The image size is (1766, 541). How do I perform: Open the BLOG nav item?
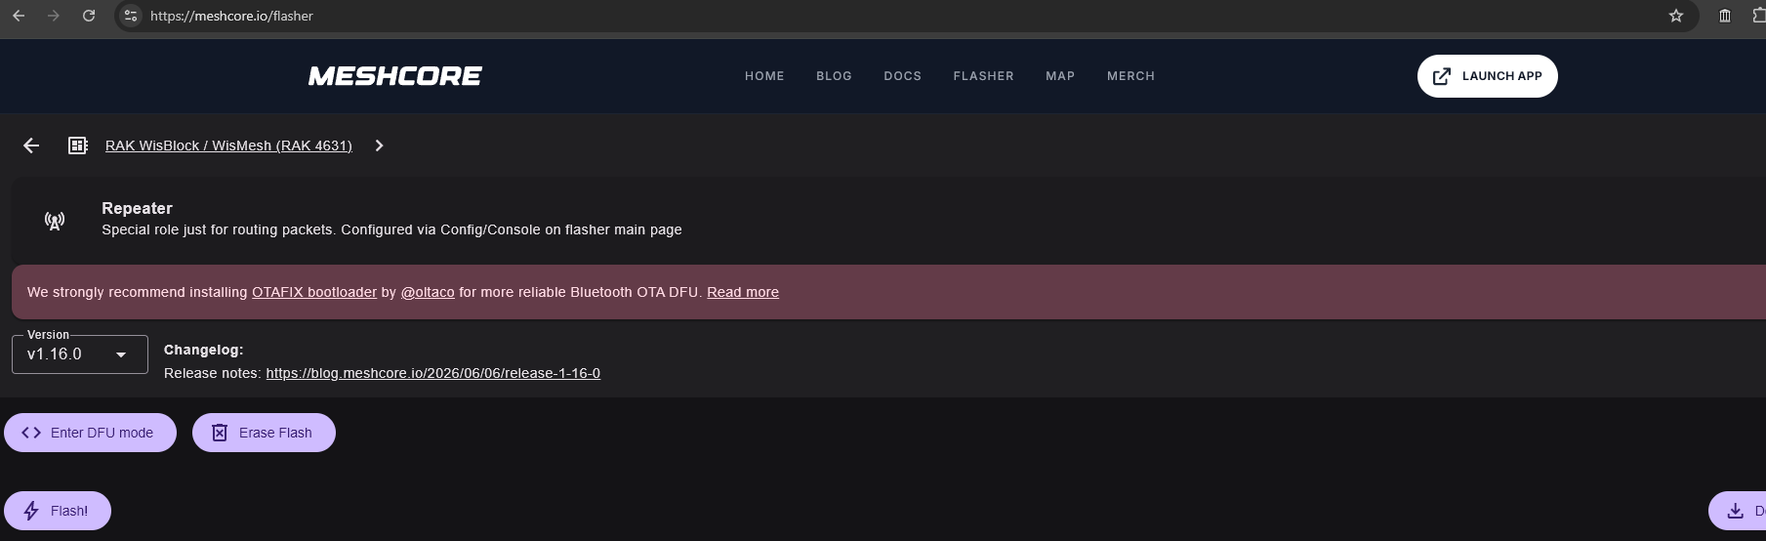click(834, 76)
